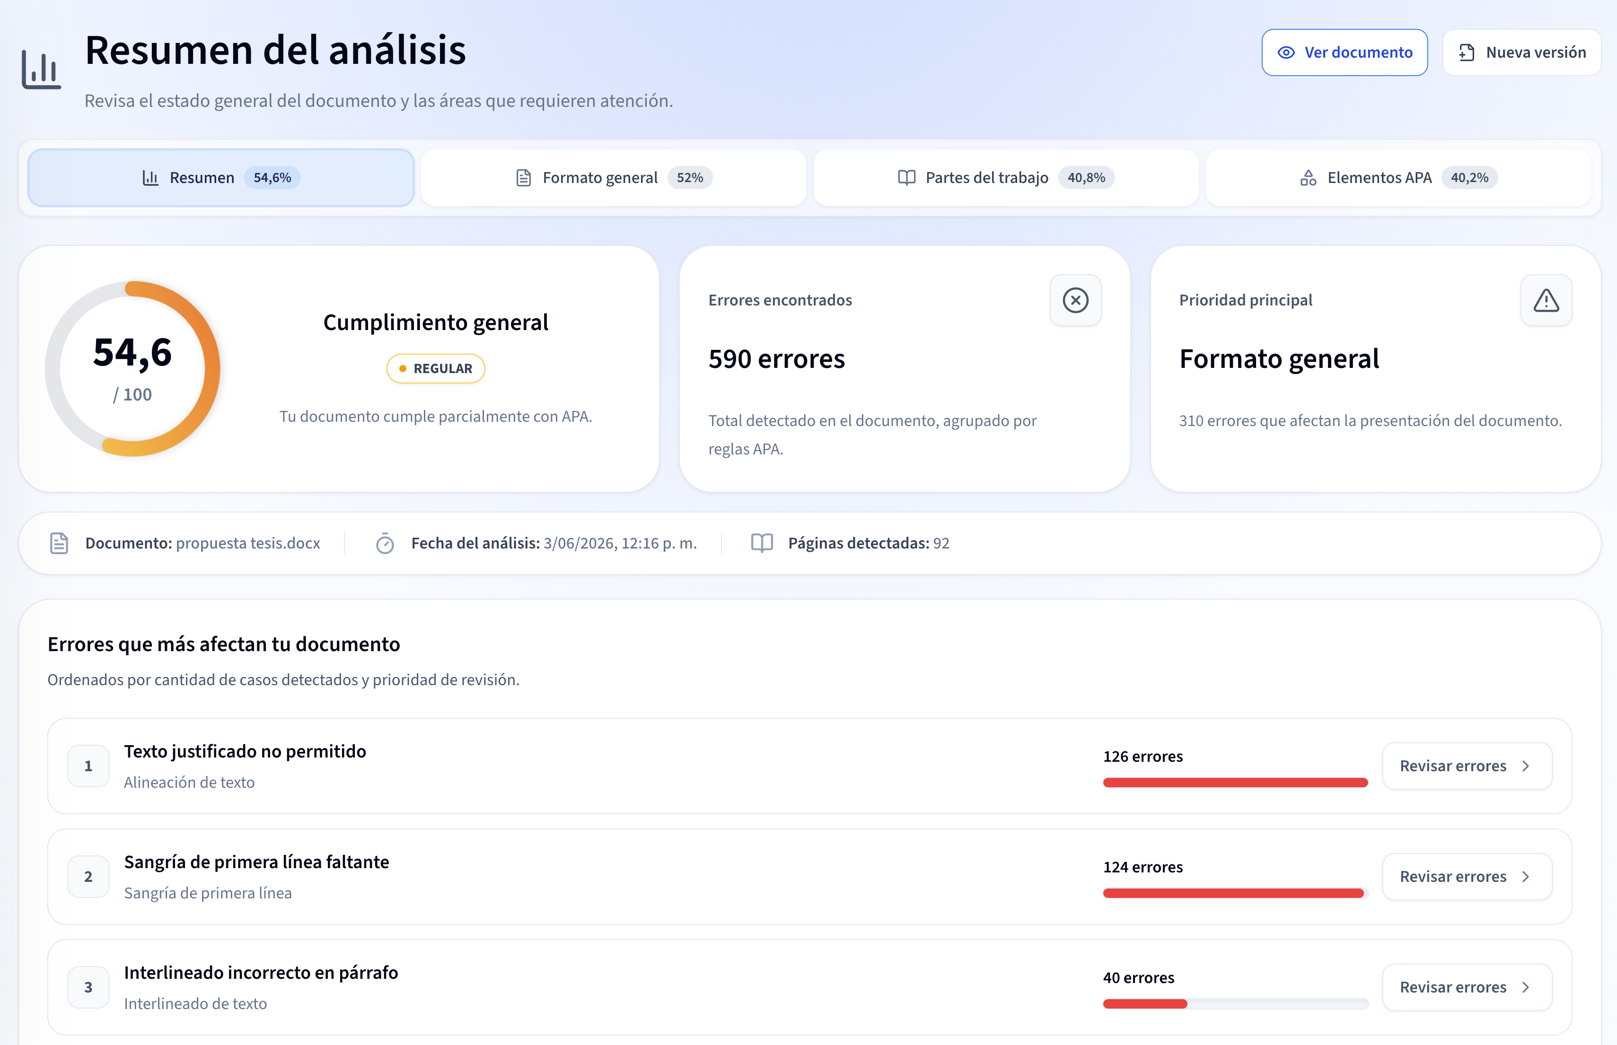The image size is (1617, 1045).
Task: Click the 'Cumplimiento general' heading
Action: [436, 322]
